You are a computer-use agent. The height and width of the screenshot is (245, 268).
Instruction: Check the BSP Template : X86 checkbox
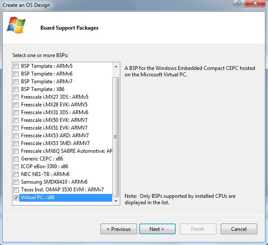(16, 89)
